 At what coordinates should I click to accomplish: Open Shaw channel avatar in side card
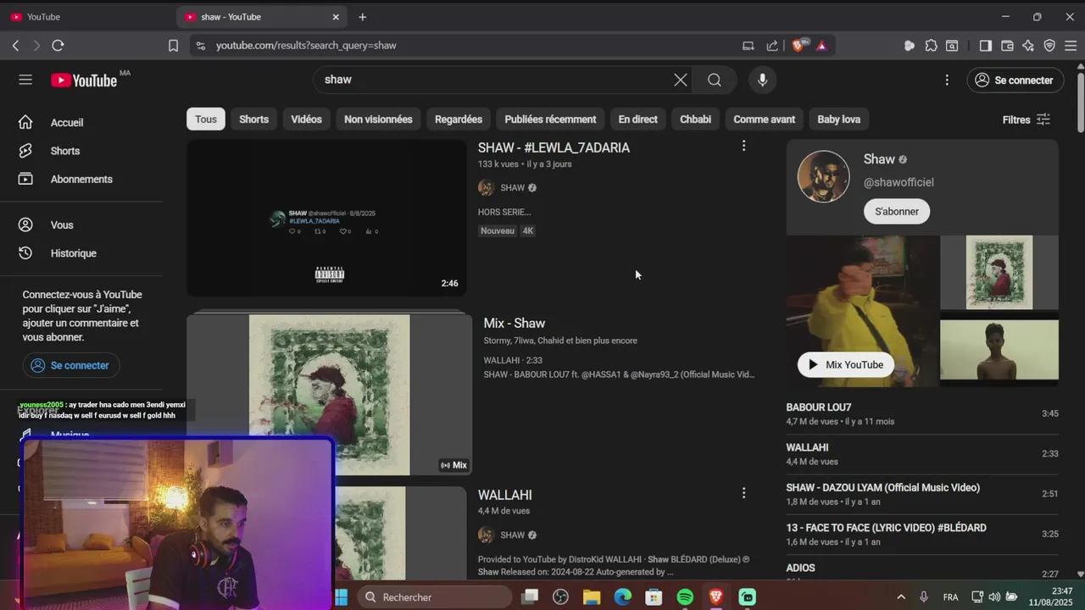(823, 176)
